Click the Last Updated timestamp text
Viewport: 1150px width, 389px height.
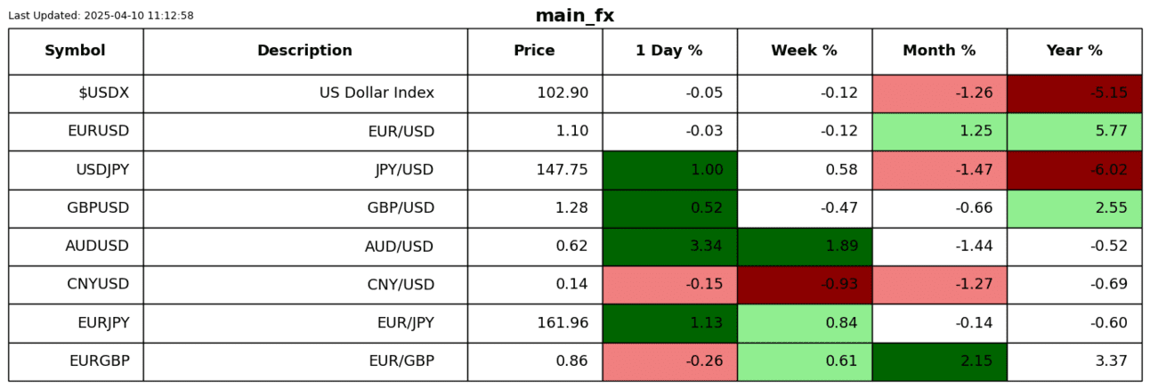pos(101,16)
